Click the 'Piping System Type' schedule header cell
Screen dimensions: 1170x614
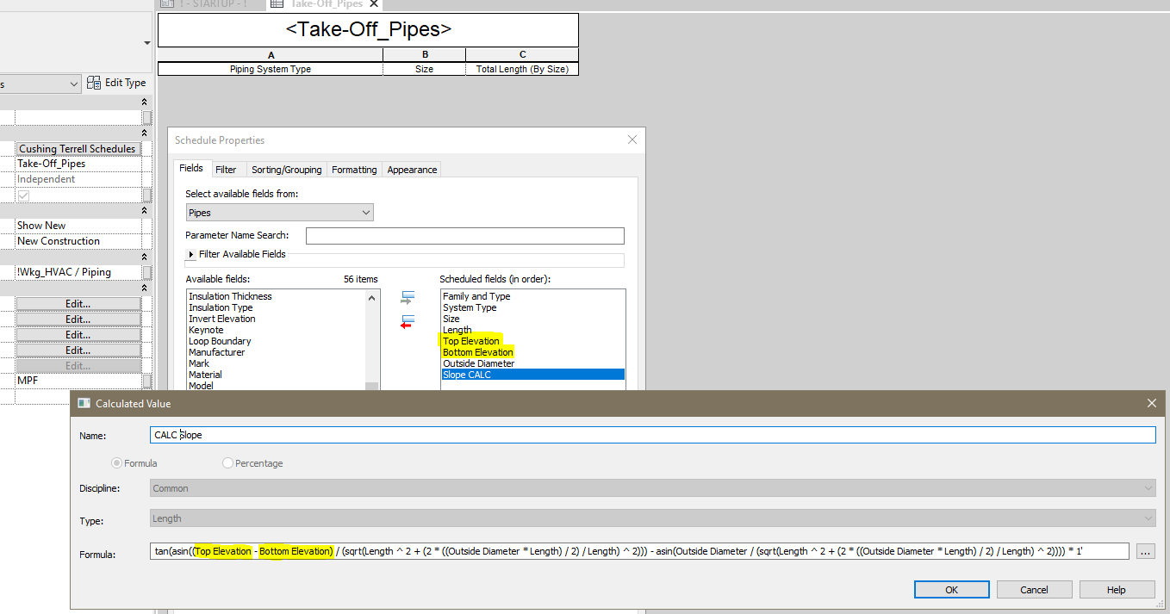pos(271,69)
